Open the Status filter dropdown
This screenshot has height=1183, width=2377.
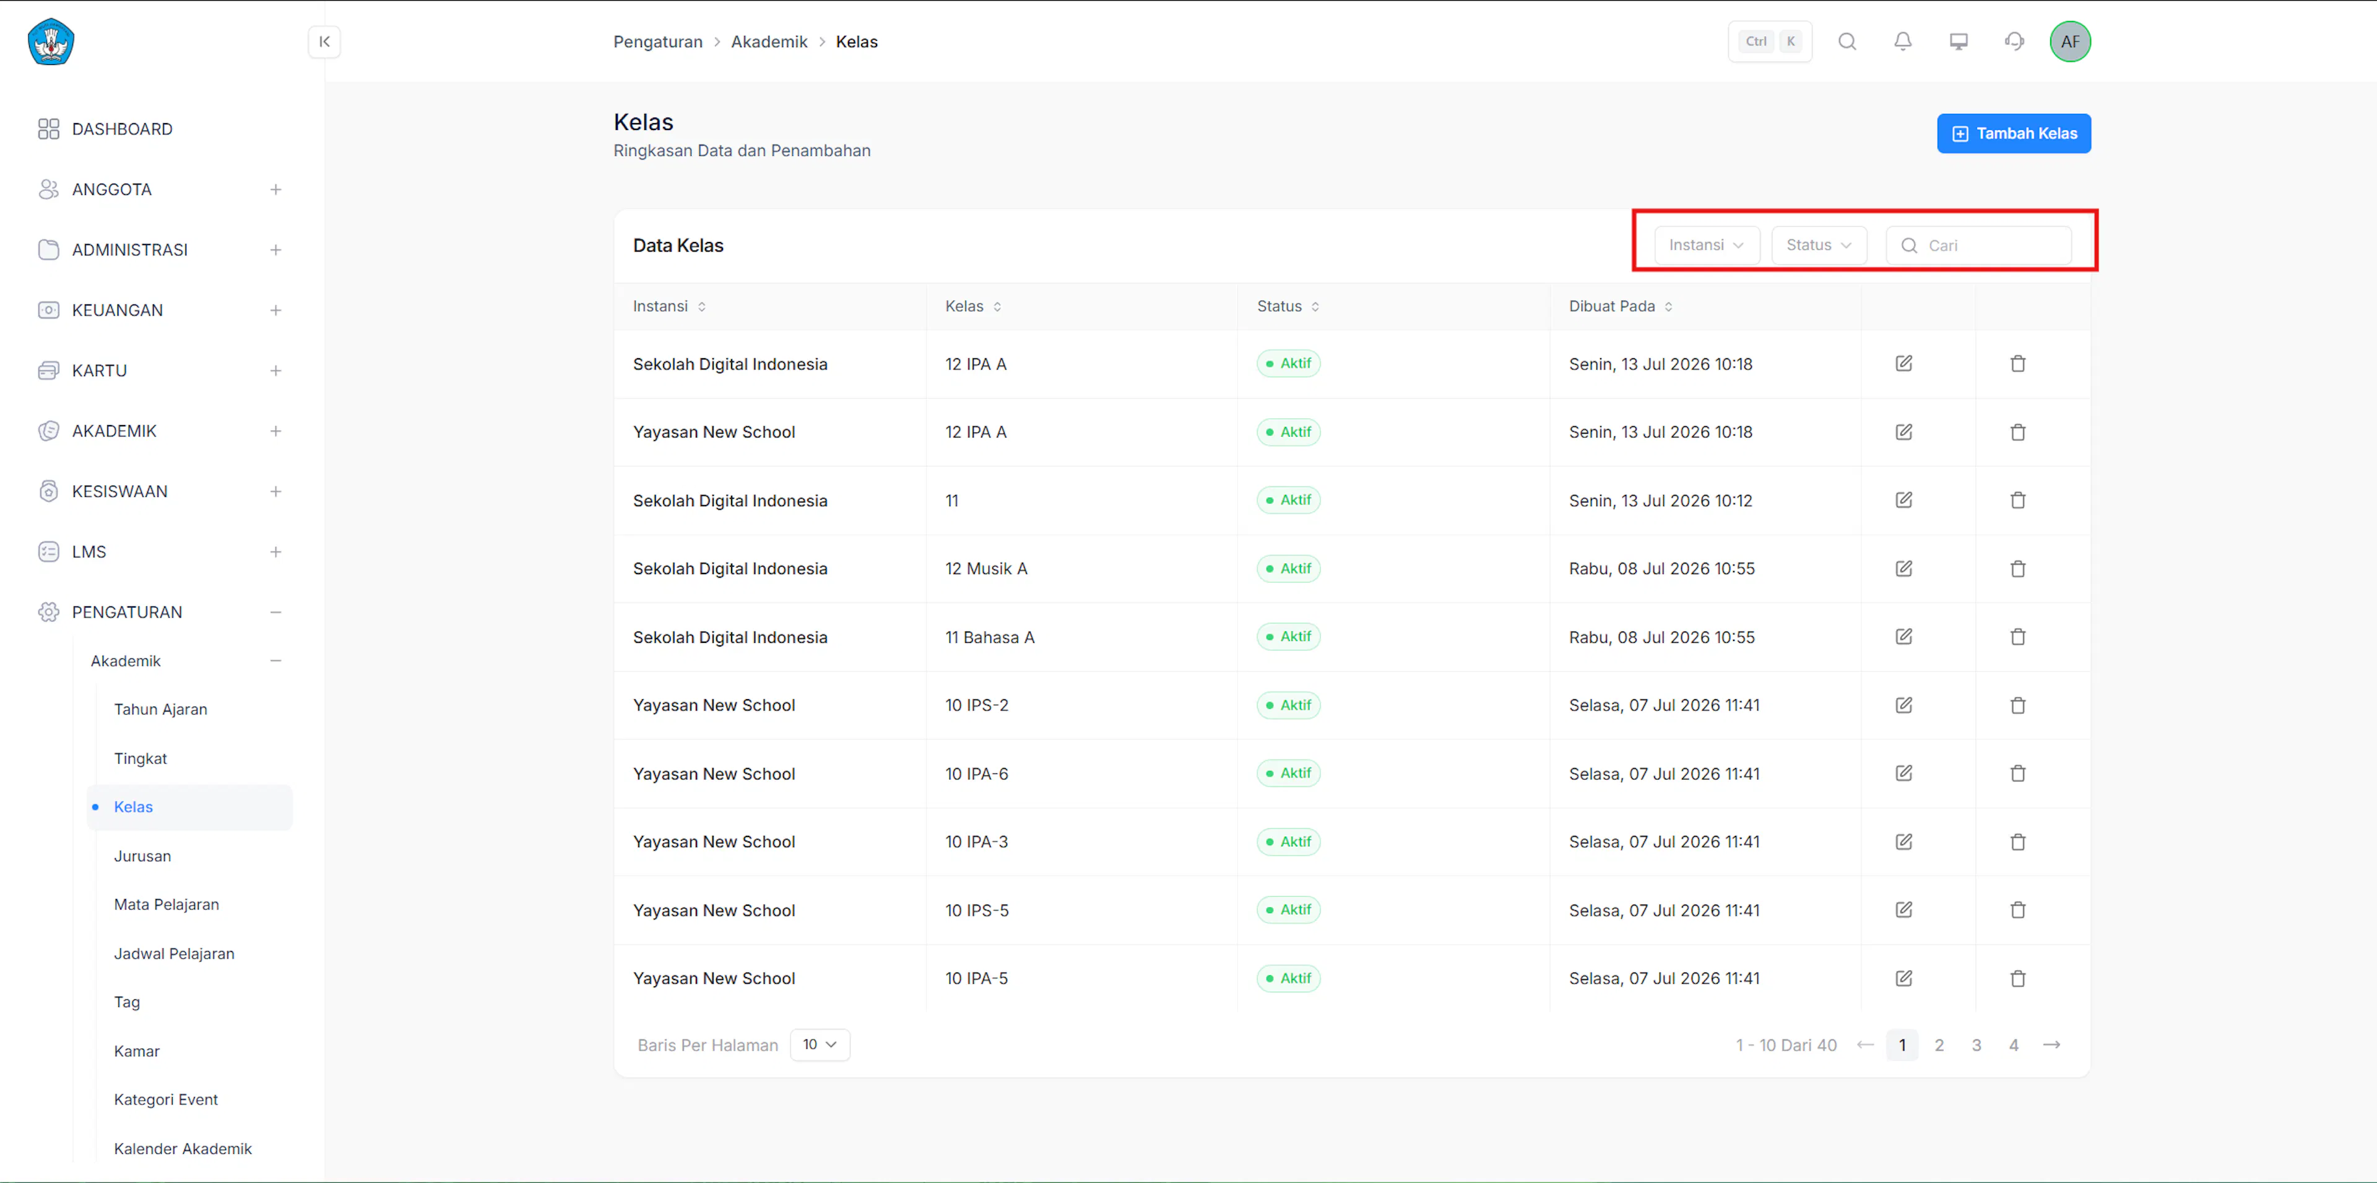[1819, 244]
